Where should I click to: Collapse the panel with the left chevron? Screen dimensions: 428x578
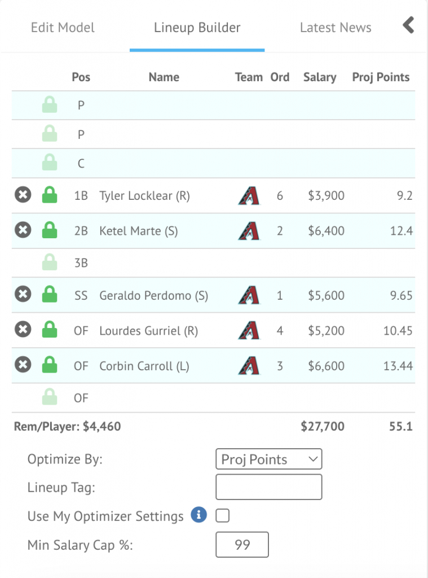click(409, 25)
